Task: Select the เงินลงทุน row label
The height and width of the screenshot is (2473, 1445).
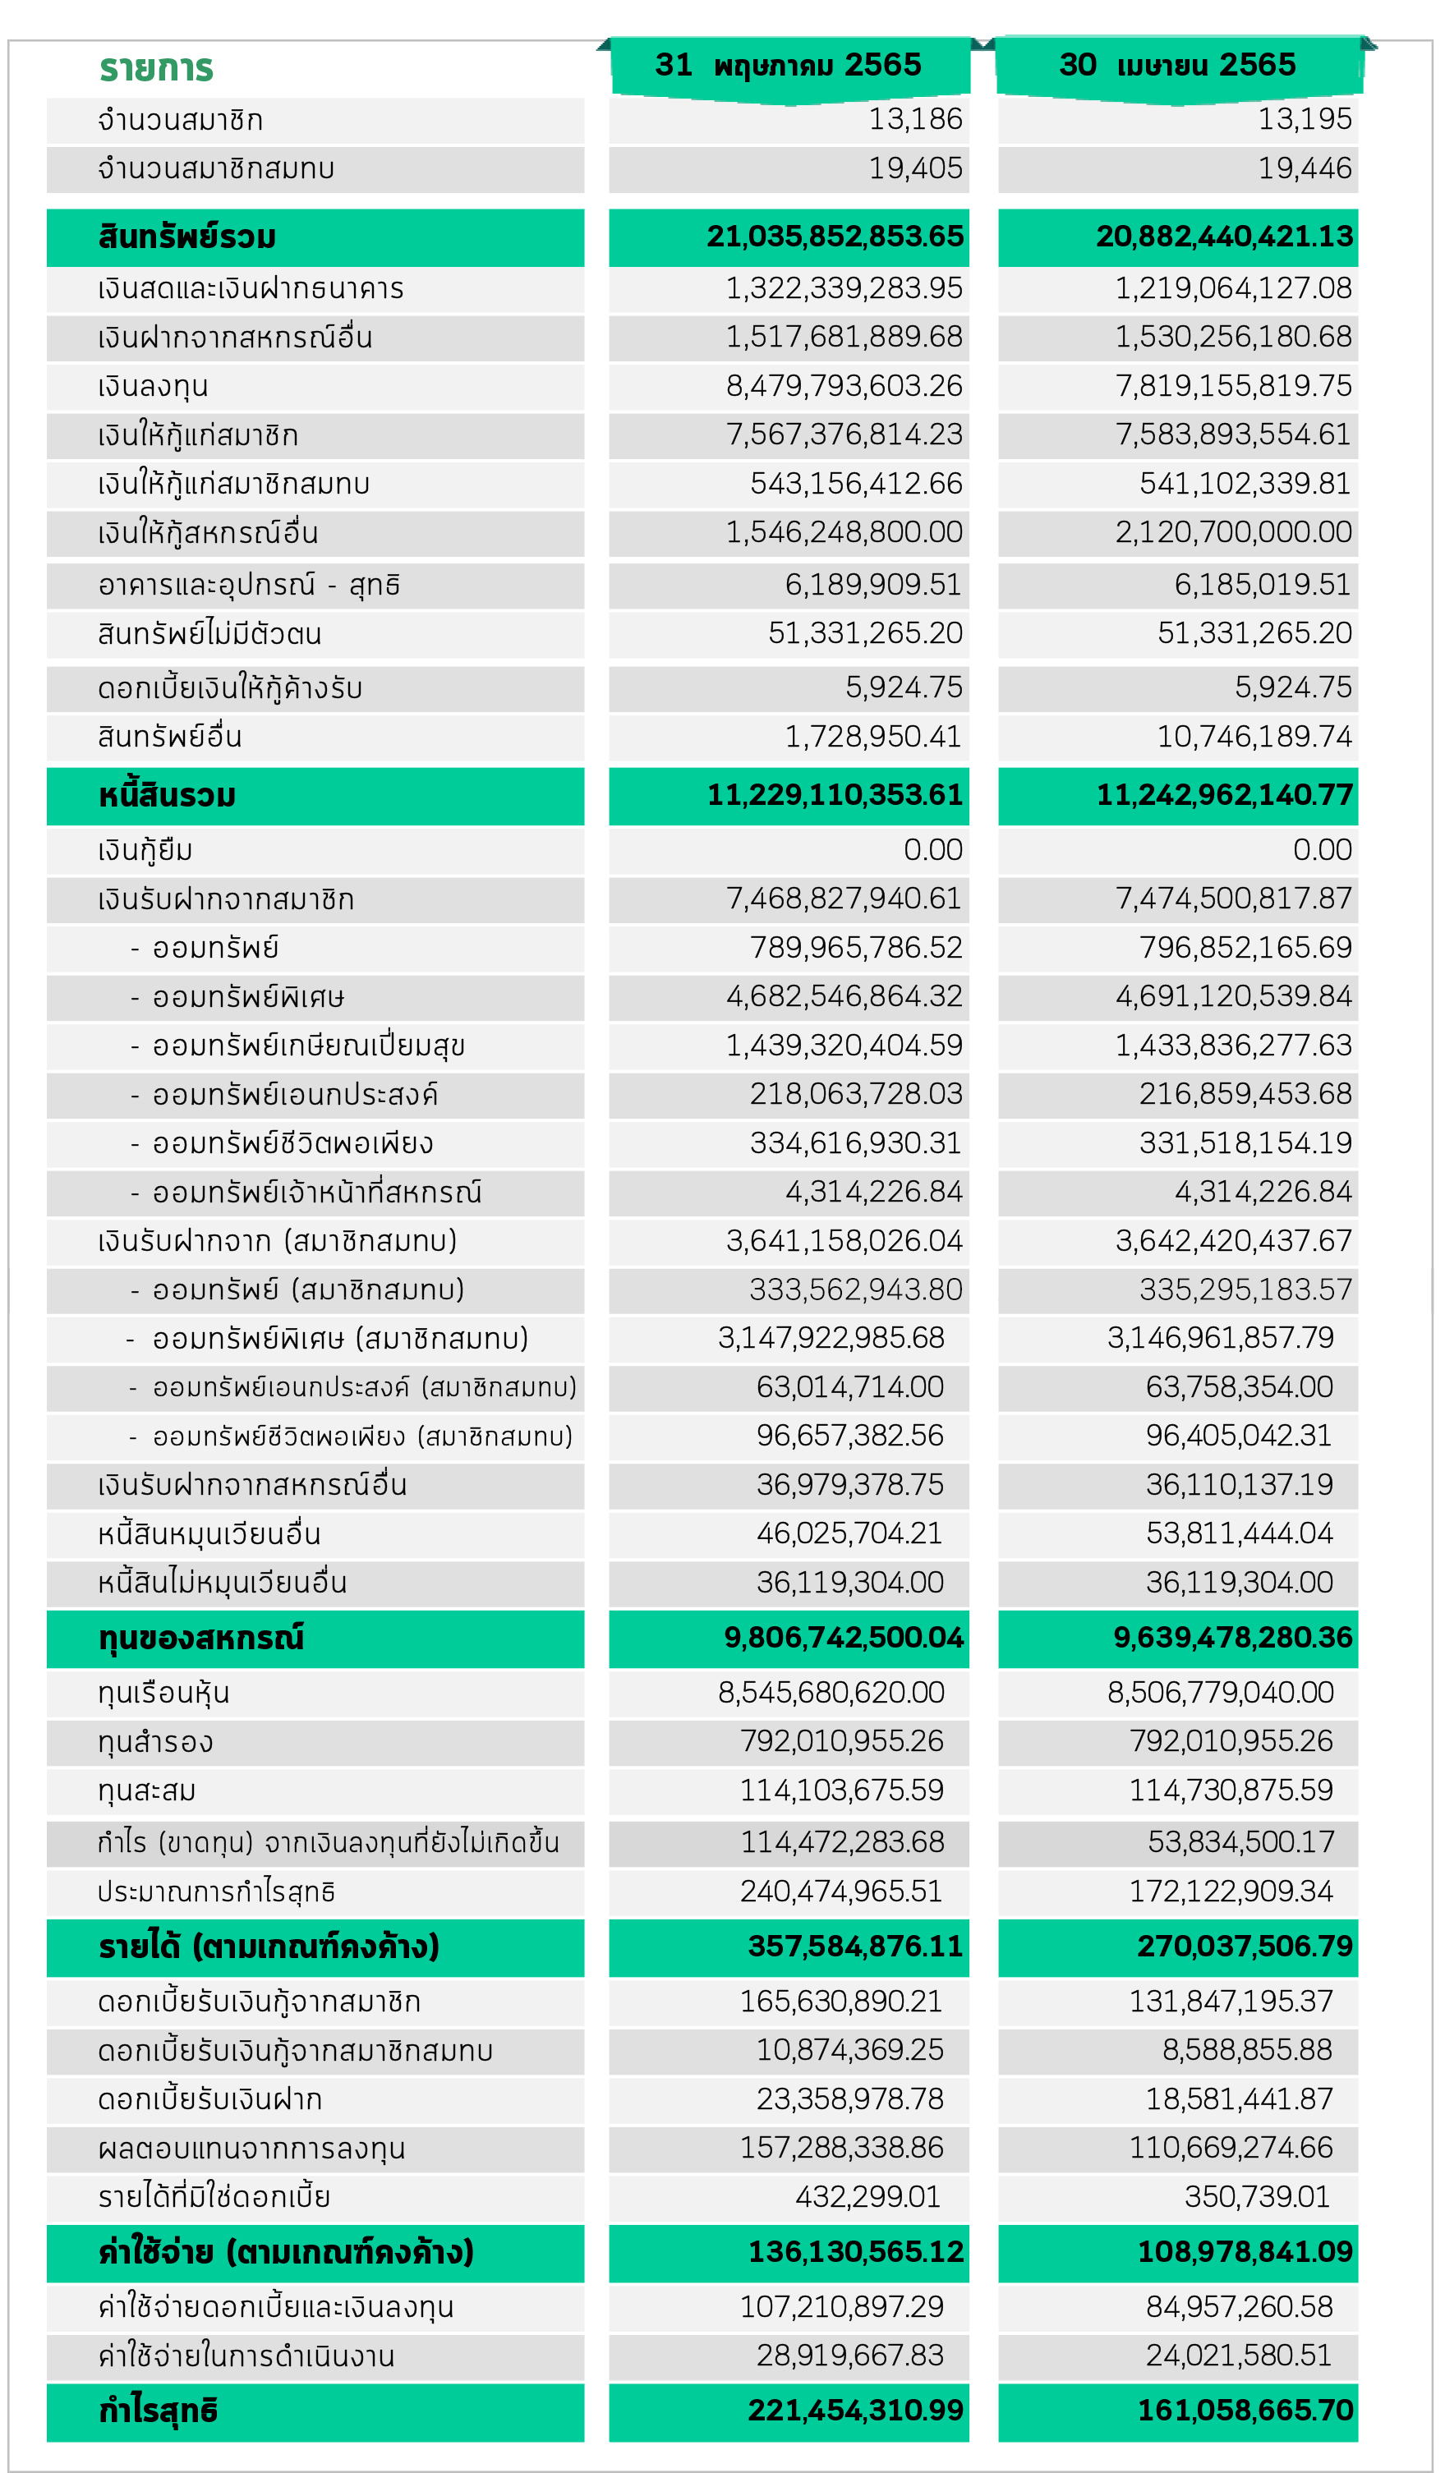Action: [x=153, y=387]
